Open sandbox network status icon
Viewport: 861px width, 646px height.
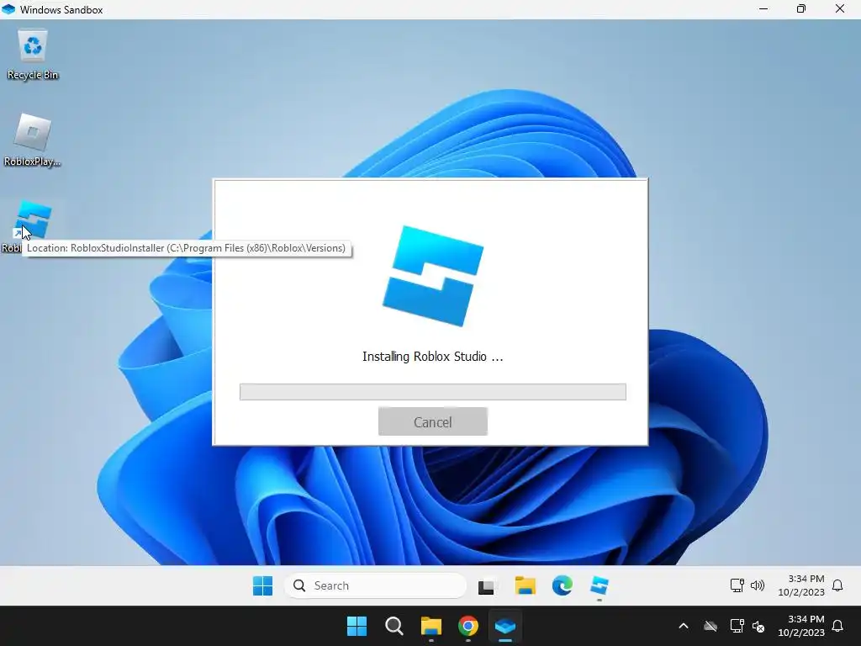[x=737, y=585]
